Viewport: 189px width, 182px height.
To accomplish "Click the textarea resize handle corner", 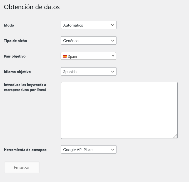I will 175,136.
